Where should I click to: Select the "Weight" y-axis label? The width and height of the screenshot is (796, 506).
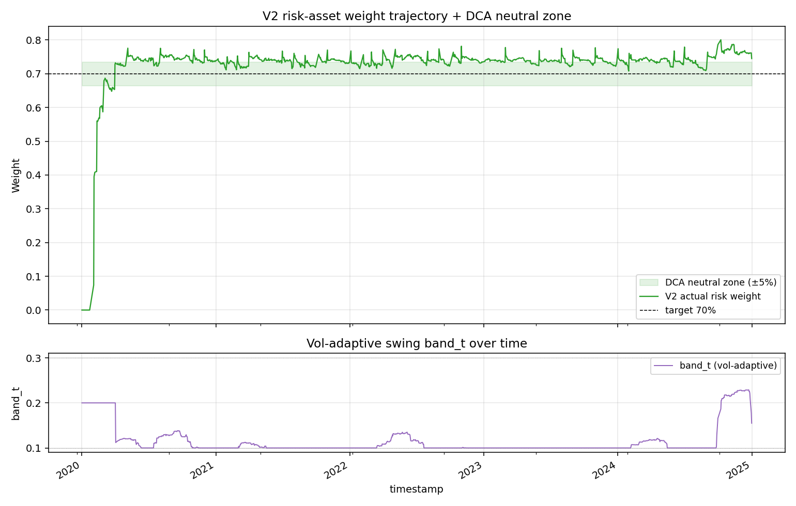tap(16, 176)
